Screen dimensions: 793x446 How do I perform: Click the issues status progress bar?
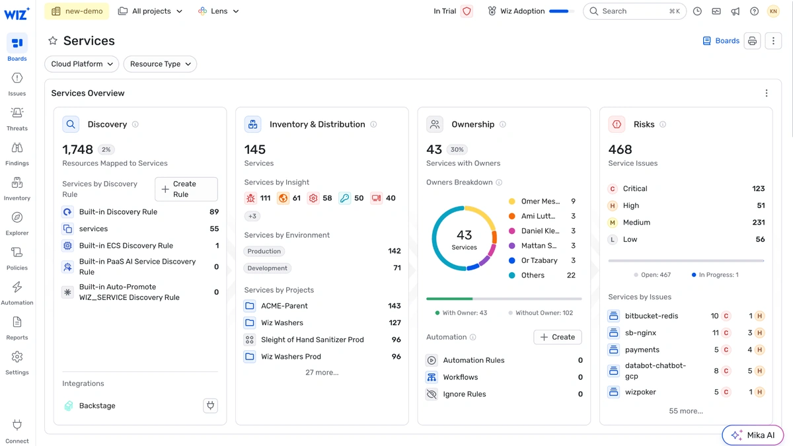[x=686, y=261]
